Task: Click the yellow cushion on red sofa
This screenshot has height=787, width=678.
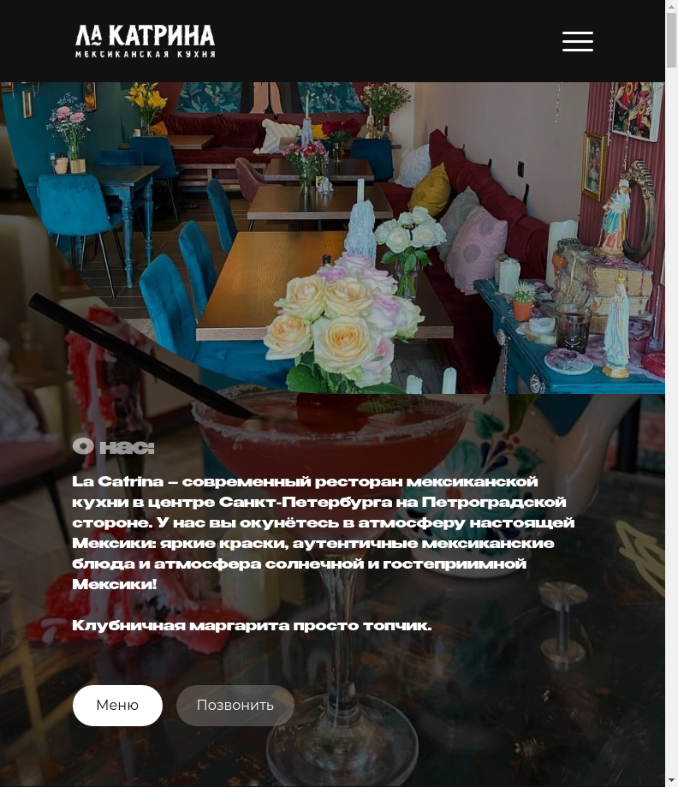Action: point(430,190)
